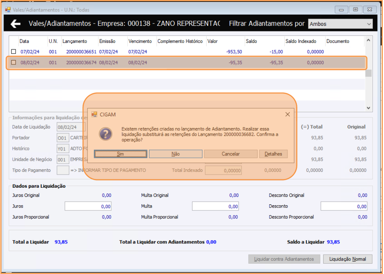This screenshot has width=384, height=274.
Task: Open Detalhes in the dialog
Action: [x=273, y=154]
